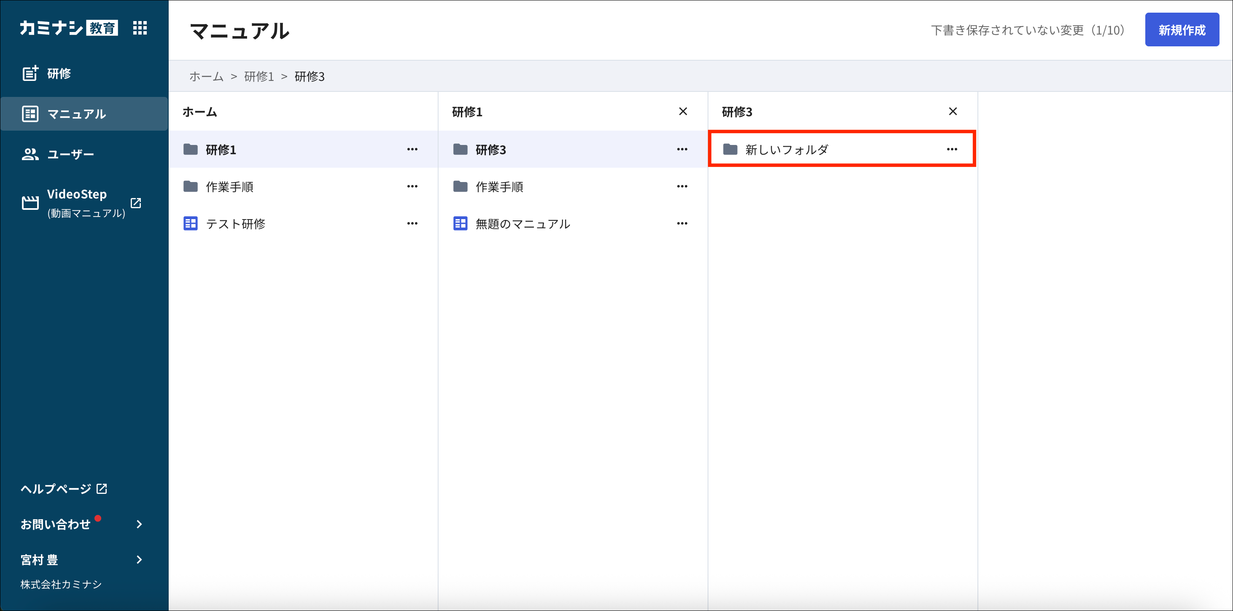Open the app grid launcher icon
Image resolution: width=1233 pixels, height=611 pixels.
coord(140,28)
